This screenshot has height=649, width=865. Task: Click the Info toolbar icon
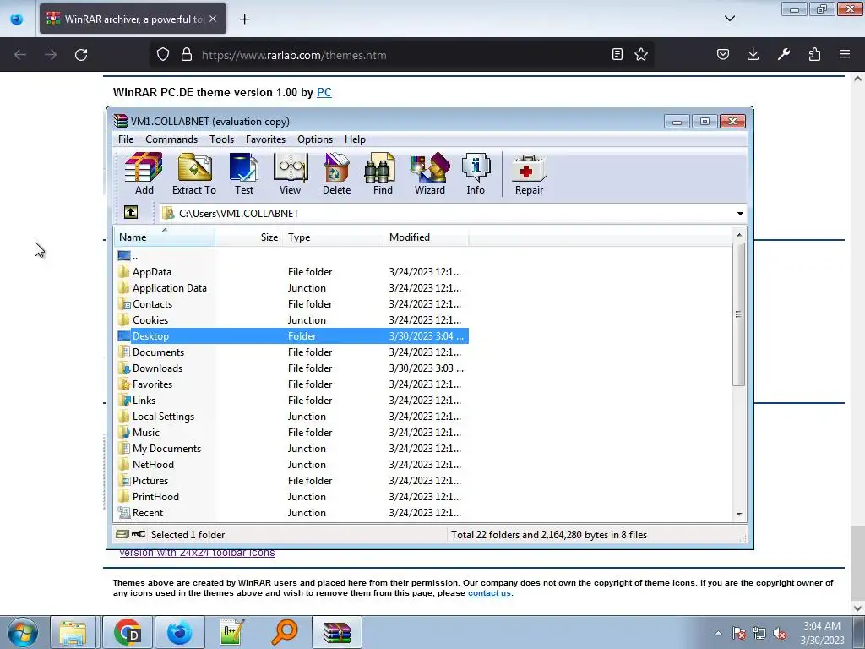(476, 174)
